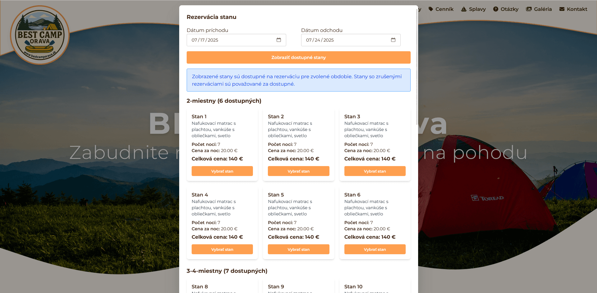Image resolution: width=597 pixels, height=293 pixels.
Task: Click the Splavy boat icon
Action: click(x=464, y=9)
